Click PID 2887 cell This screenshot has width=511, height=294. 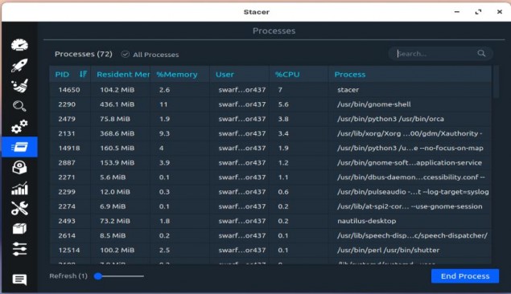(x=67, y=162)
